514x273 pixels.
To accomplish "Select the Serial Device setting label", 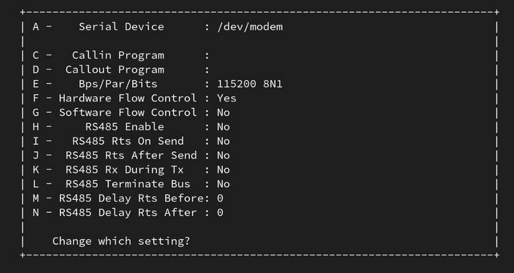I will tap(121, 27).
